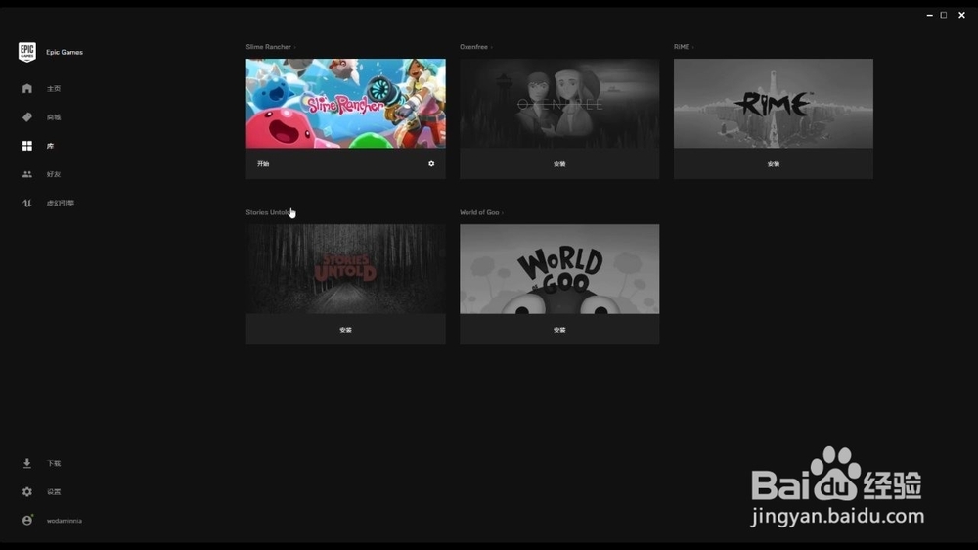Go to 商城 store in sidebar
This screenshot has width=978, height=550.
[x=54, y=117]
